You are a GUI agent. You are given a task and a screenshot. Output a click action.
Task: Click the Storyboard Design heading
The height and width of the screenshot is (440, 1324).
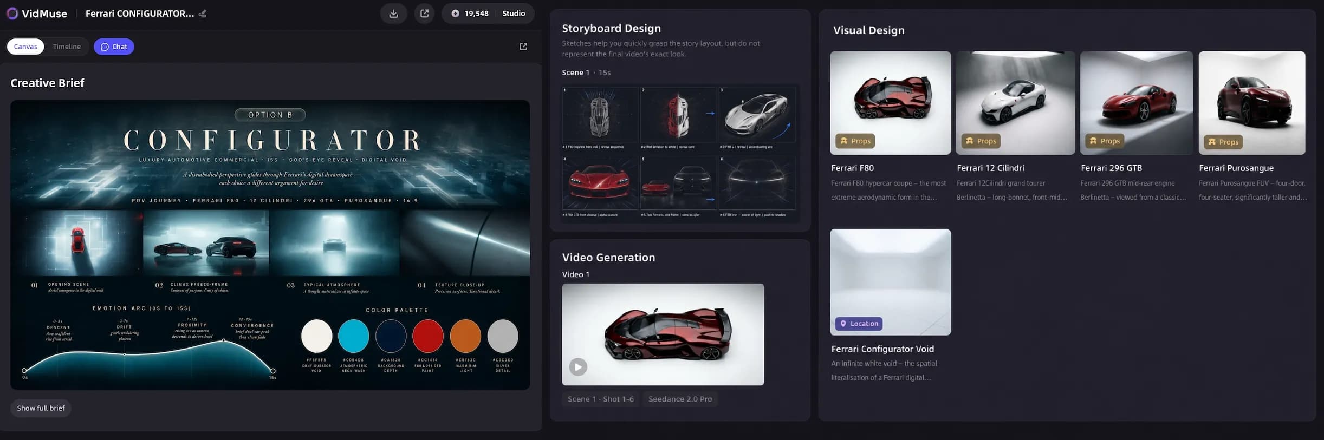611,28
